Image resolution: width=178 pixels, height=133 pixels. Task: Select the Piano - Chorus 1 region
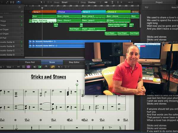[x=69, y=21]
